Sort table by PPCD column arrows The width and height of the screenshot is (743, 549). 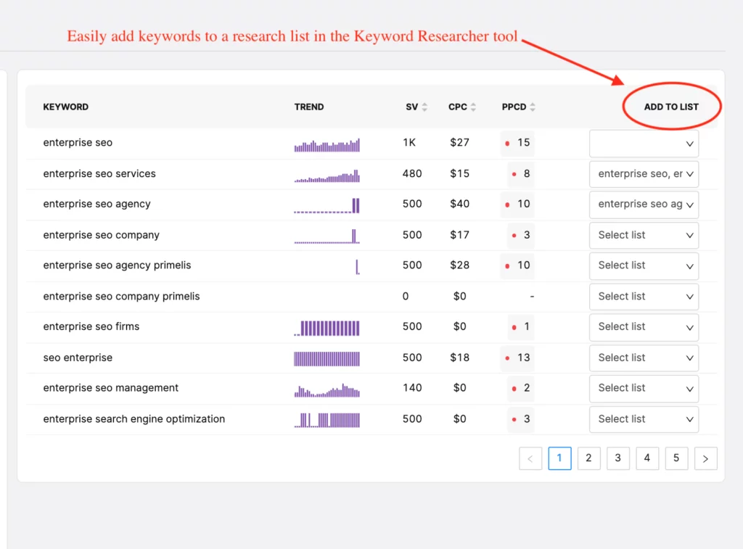tap(533, 107)
